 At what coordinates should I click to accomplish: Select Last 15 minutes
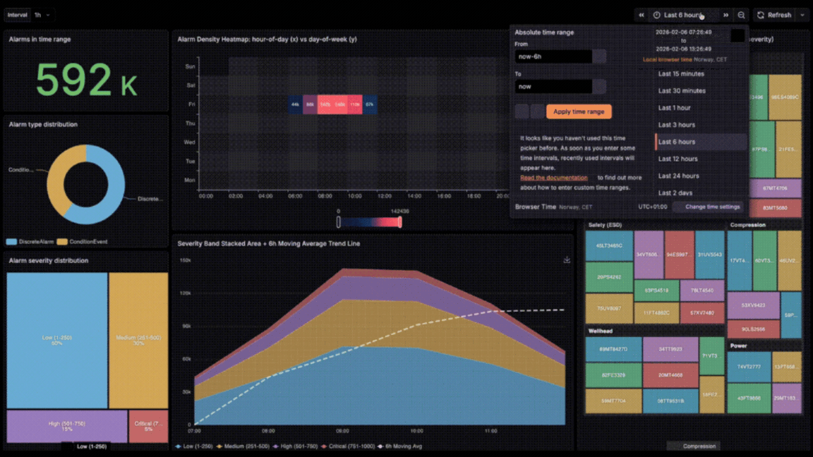click(x=701, y=74)
